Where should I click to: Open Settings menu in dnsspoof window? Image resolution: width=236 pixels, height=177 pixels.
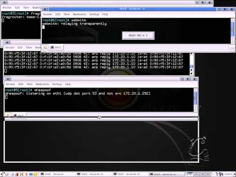tap(57, 84)
